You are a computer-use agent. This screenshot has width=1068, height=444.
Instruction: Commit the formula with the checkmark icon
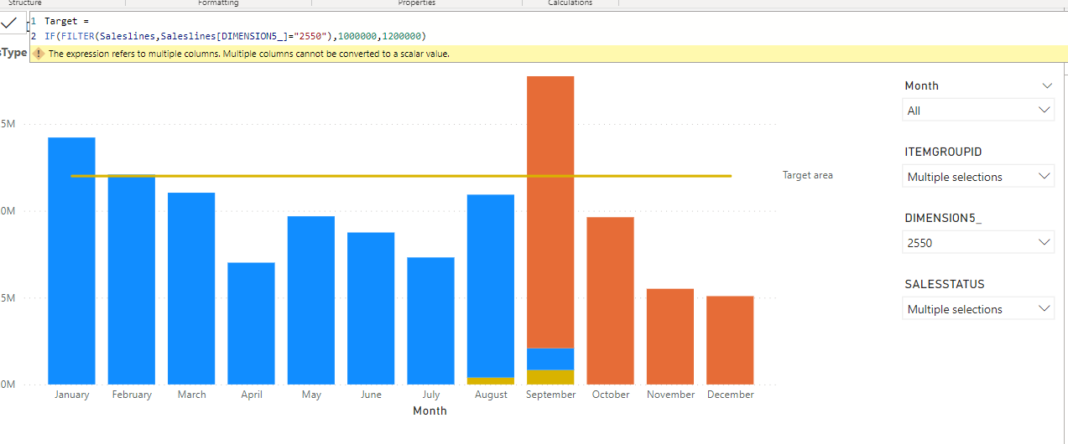pos(8,23)
